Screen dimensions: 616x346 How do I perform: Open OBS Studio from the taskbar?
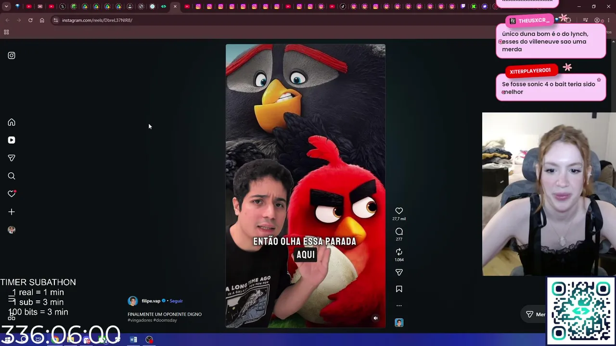150,340
